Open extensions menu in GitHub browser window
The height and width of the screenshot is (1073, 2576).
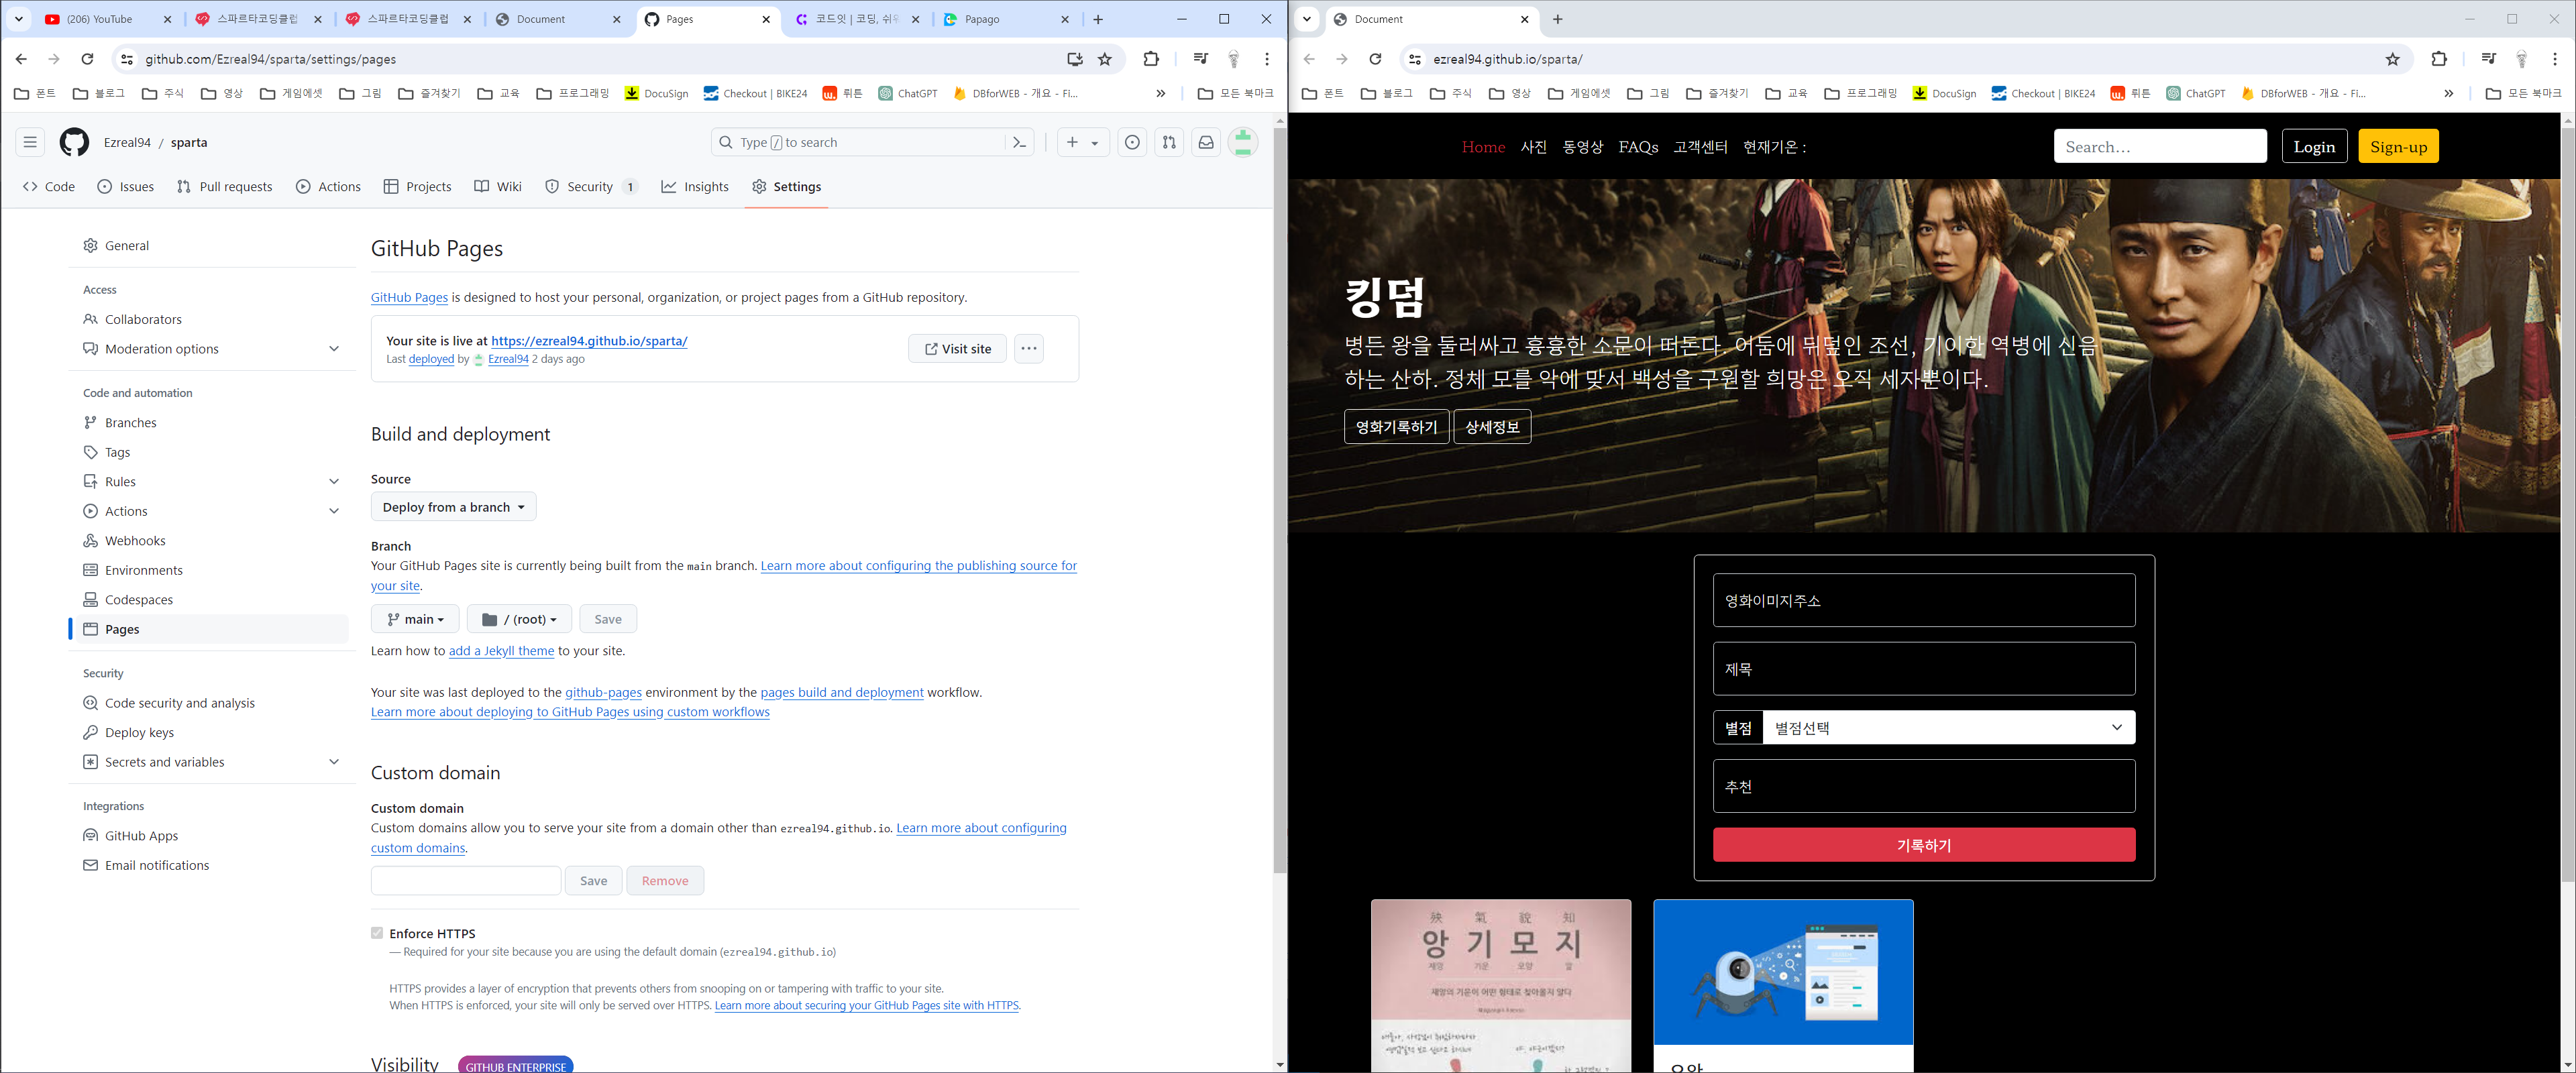pos(1151,59)
